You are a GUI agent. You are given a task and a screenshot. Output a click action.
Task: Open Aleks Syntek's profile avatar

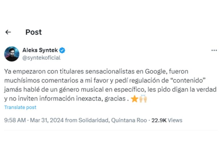click(x=12, y=54)
